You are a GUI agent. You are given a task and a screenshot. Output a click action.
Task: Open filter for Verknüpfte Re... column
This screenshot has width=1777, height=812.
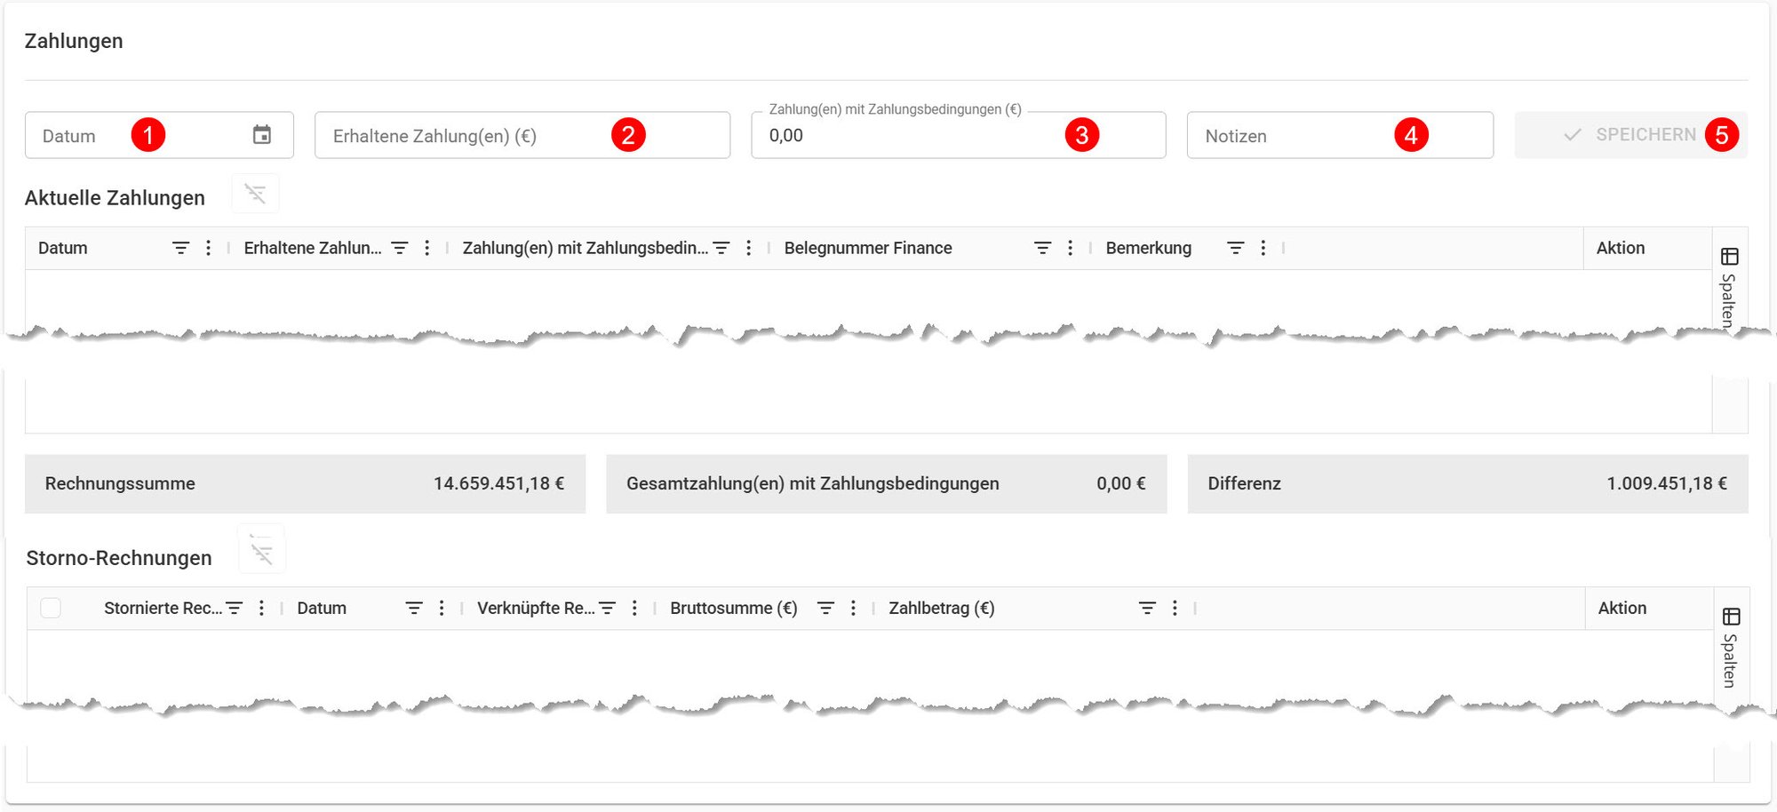click(608, 608)
